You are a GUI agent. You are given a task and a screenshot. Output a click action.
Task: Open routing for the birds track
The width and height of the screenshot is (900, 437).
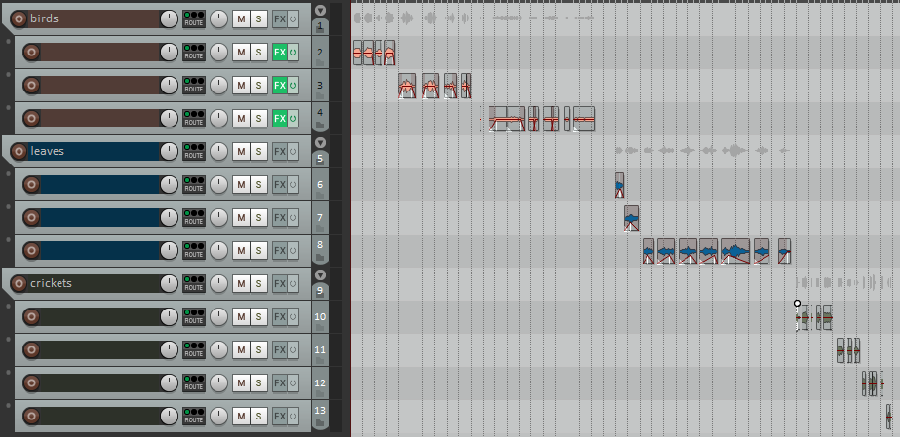tap(194, 18)
